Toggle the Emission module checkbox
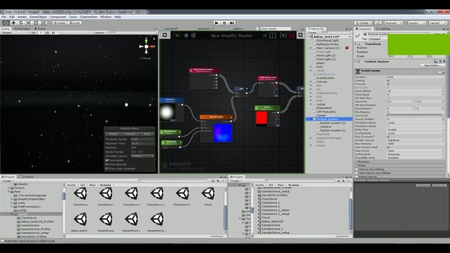 [x=357, y=162]
